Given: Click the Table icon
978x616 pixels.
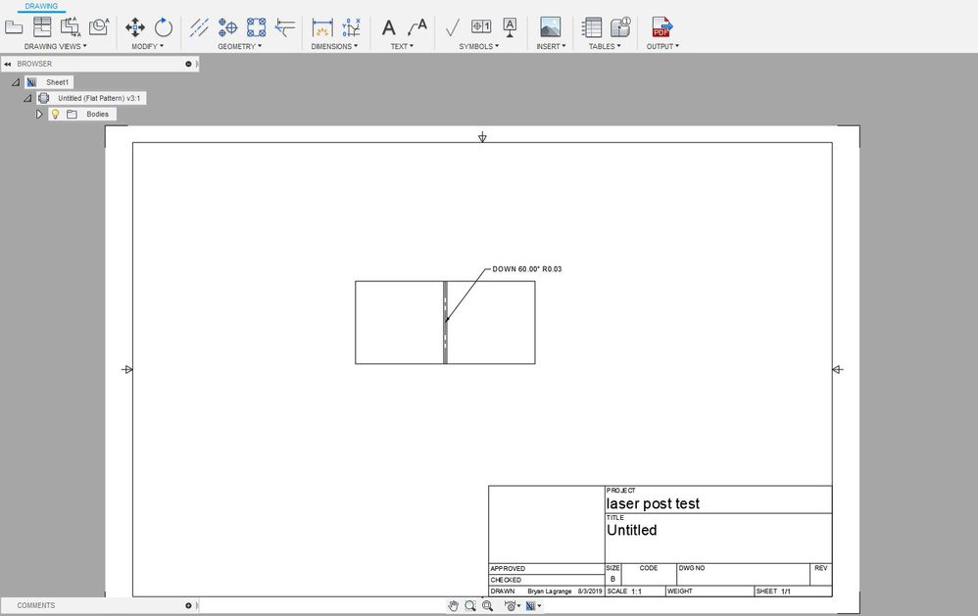Looking at the screenshot, I should (591, 26).
